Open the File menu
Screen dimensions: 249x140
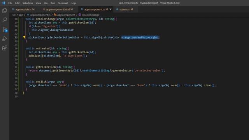(10, 3)
